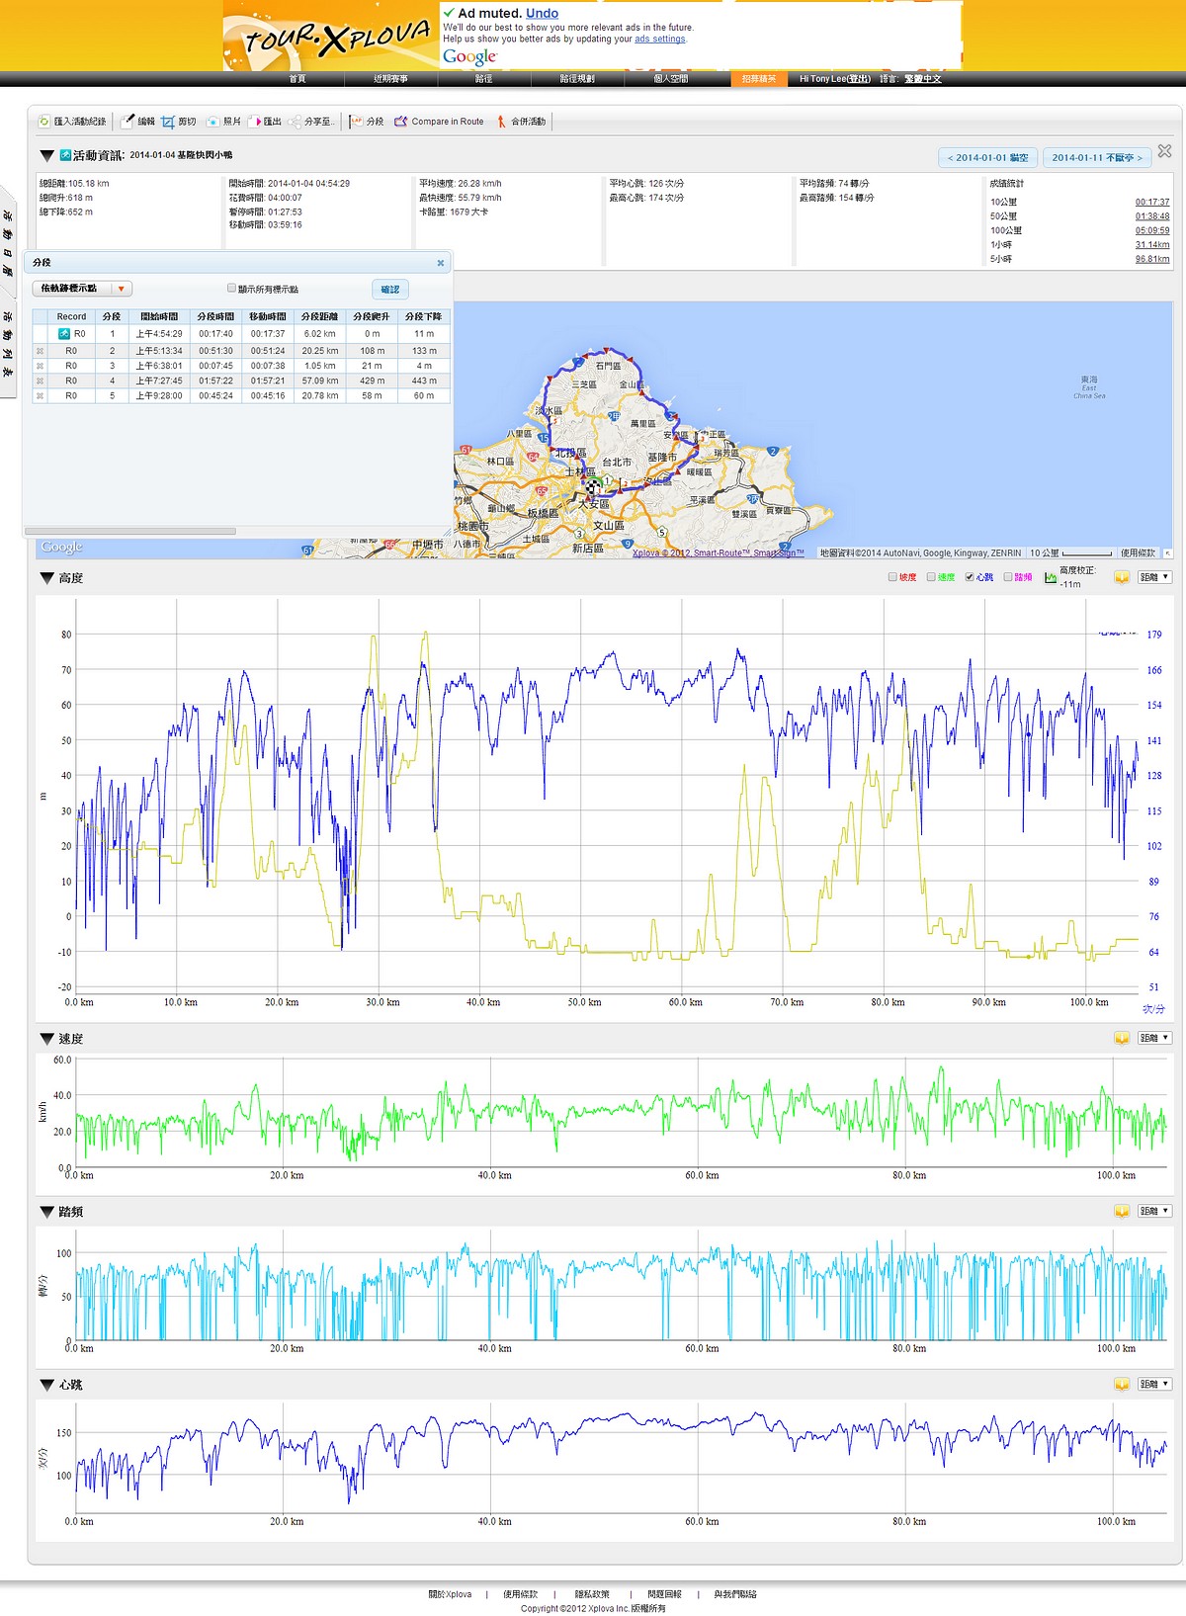The image size is (1186, 1616).
Task: Enable the 坡度 slope checkbox
Action: 892,577
